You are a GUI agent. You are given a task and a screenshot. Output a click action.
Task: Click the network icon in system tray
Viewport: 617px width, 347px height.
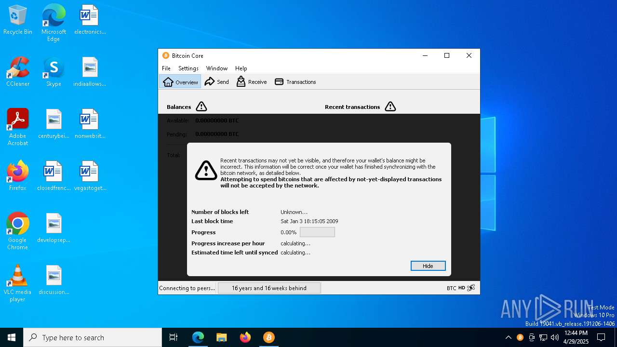[x=543, y=337]
